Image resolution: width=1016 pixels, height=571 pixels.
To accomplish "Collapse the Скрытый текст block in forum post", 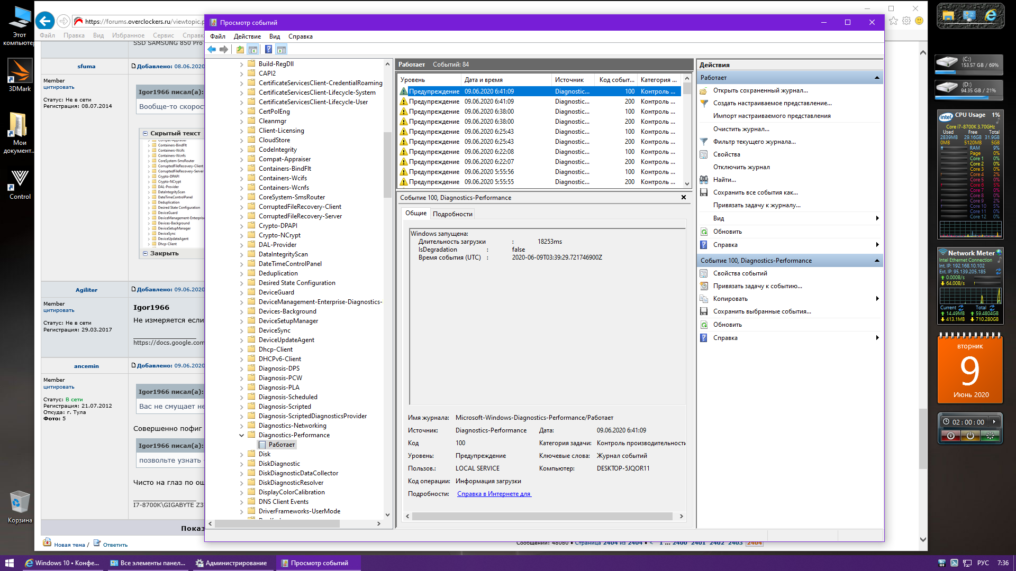I will coord(146,133).
